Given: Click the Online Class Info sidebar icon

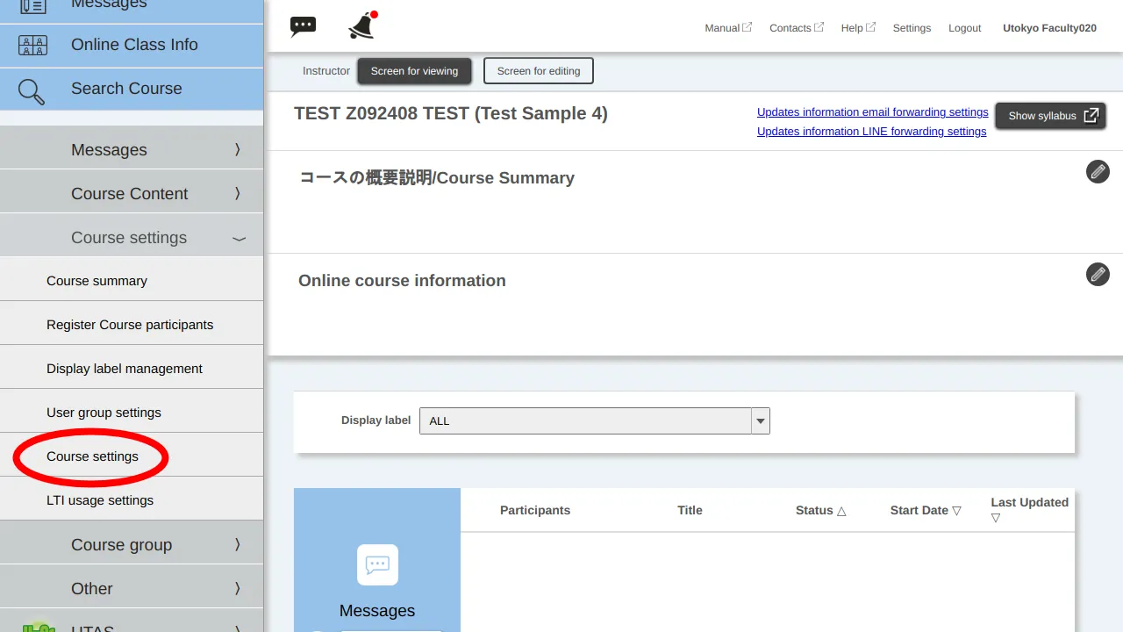Looking at the screenshot, I should 32,45.
